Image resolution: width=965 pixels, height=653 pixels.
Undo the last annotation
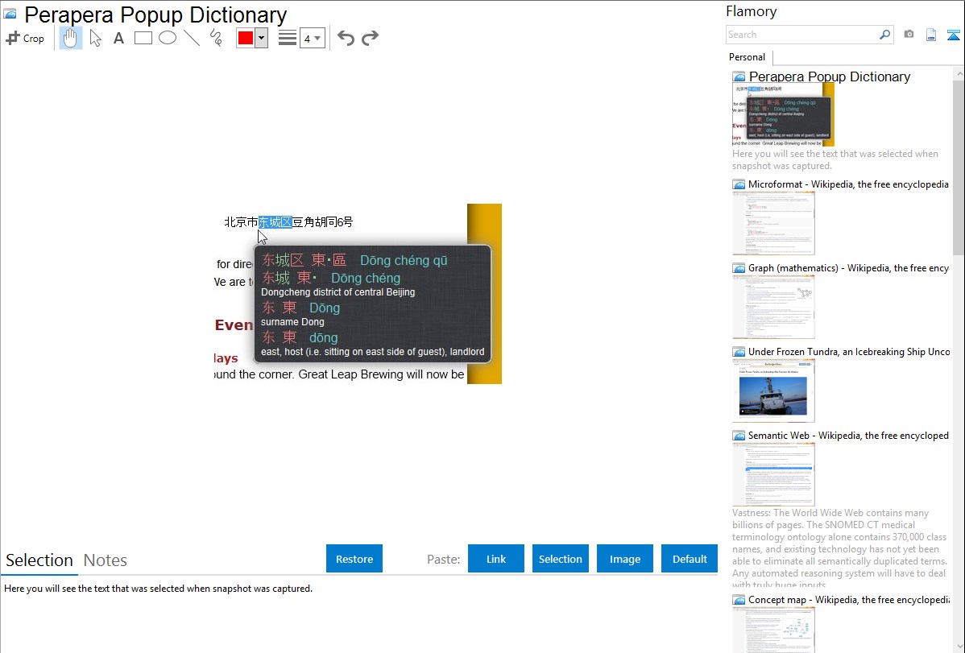coord(346,38)
